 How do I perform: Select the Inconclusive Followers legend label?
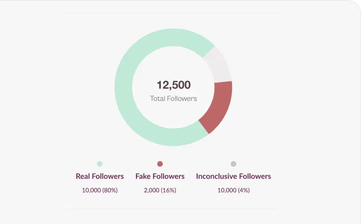[233, 176]
